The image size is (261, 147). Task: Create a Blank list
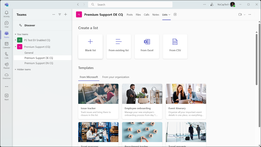pyautogui.click(x=90, y=46)
